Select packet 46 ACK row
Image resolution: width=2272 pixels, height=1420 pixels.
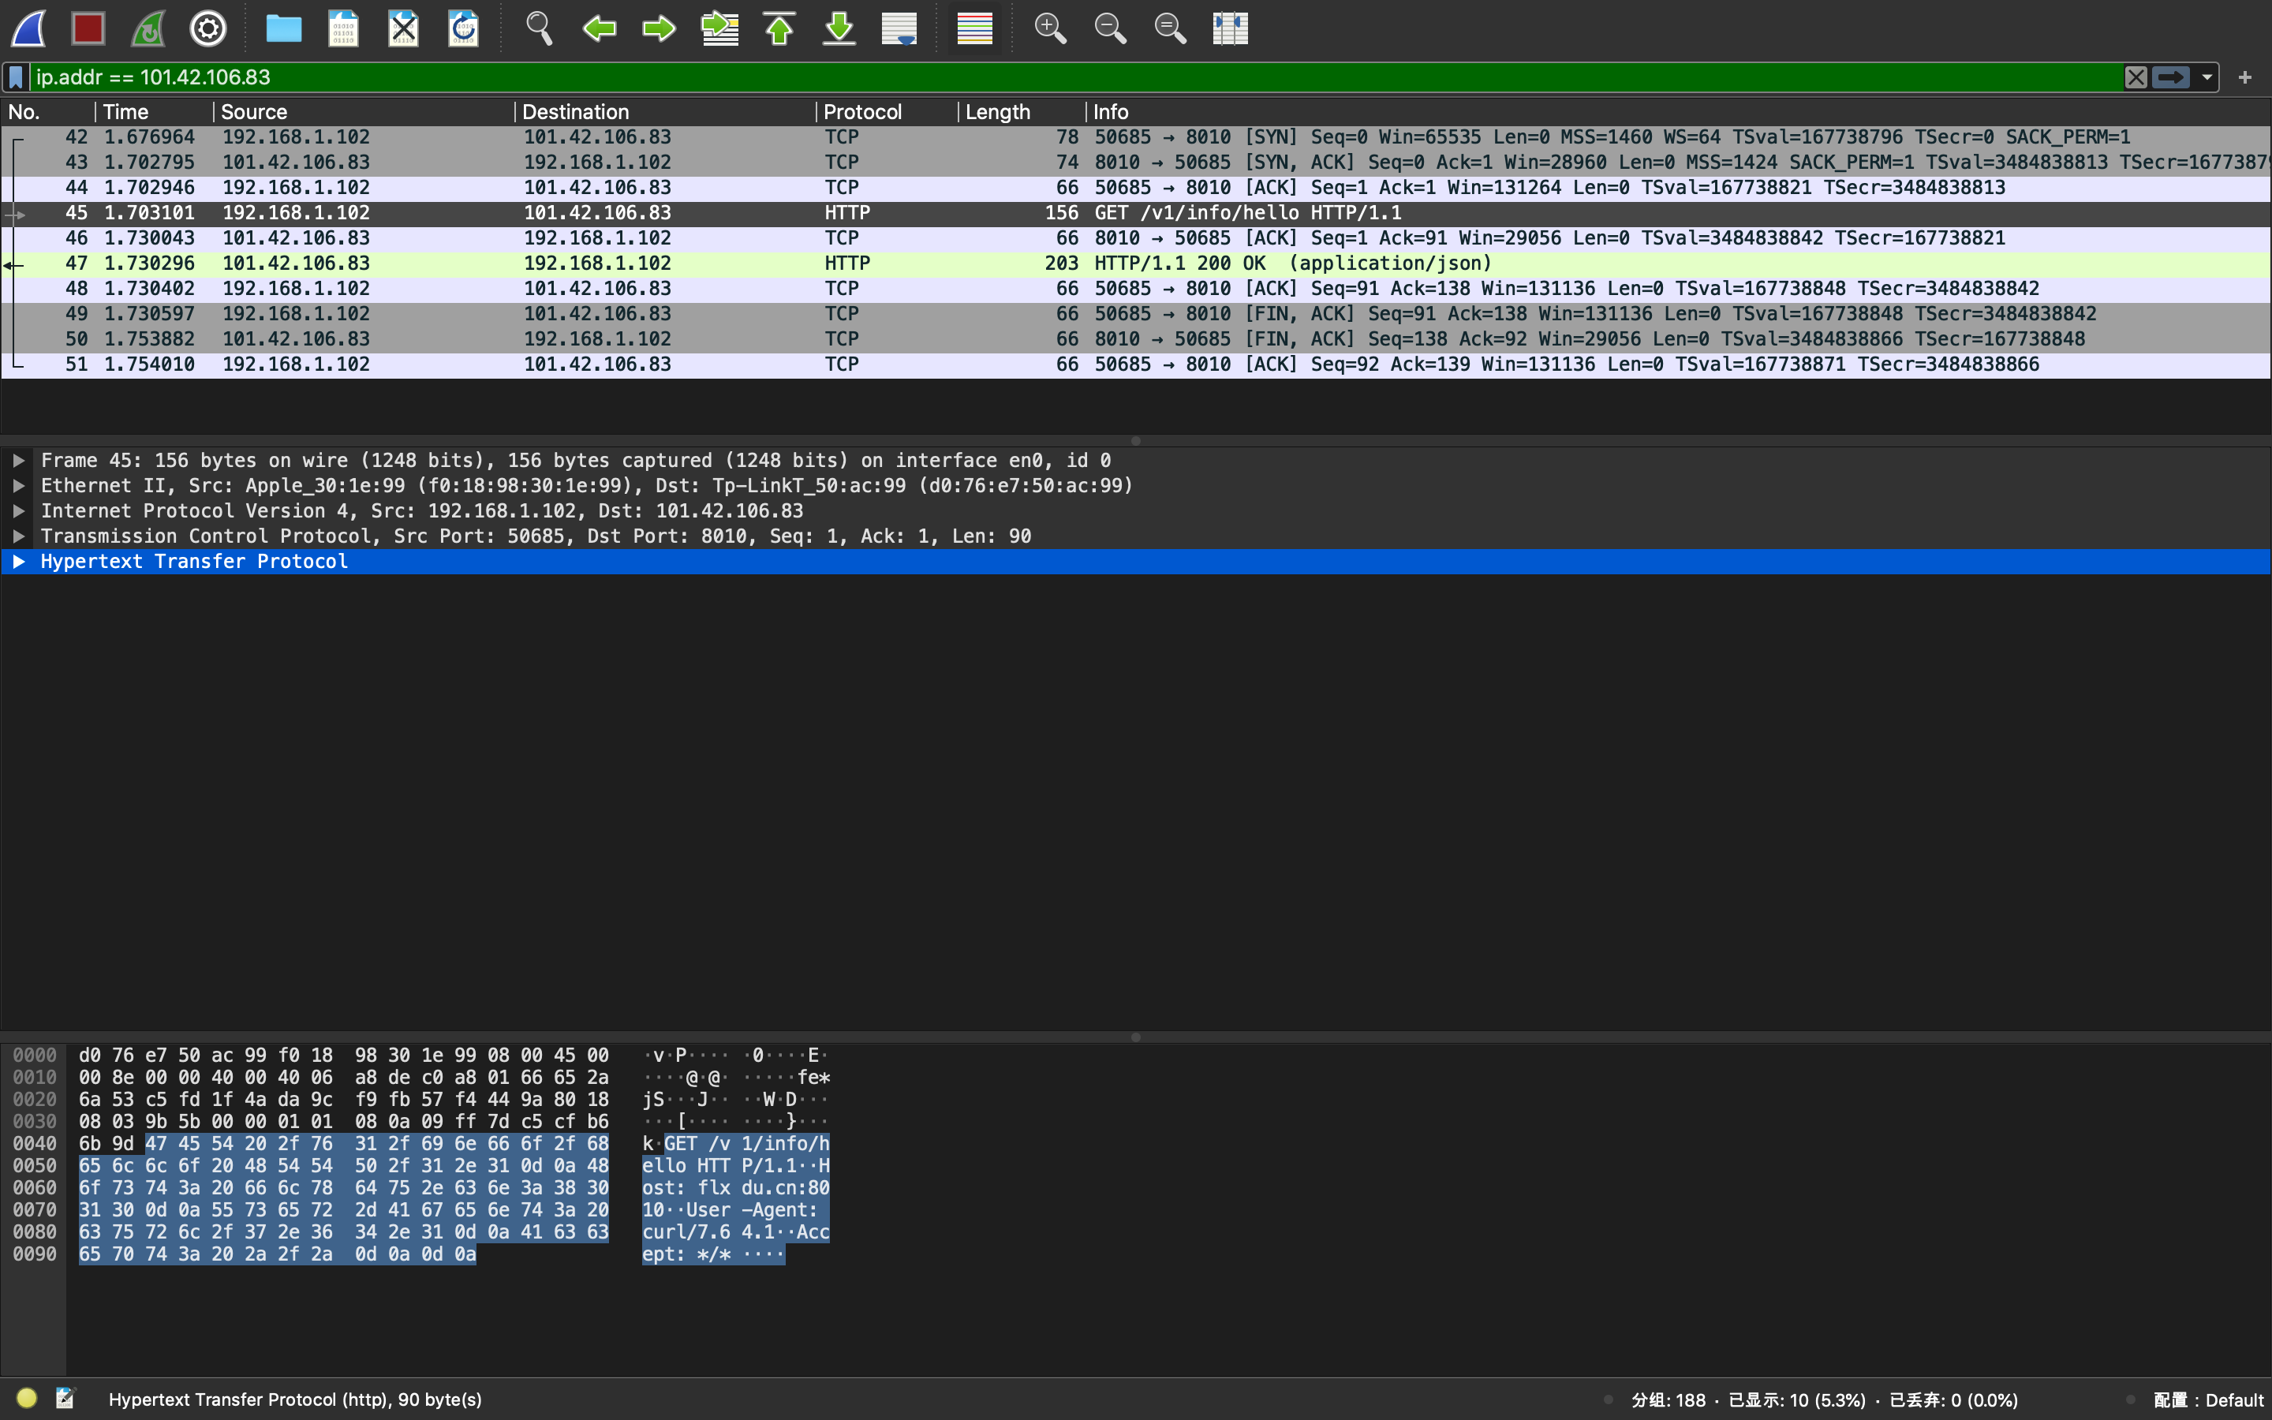[x=1136, y=238]
